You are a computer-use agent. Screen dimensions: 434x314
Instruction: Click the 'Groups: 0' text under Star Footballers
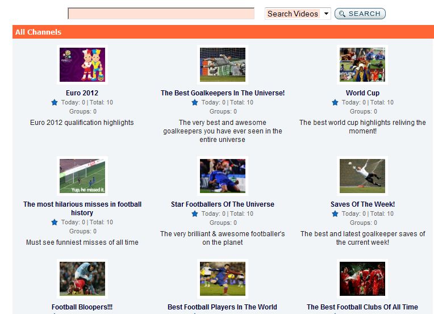pos(223,223)
